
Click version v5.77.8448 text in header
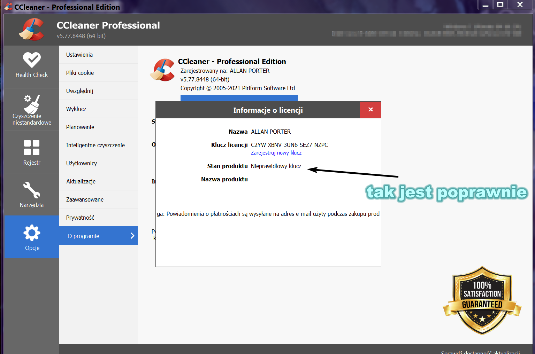point(81,36)
